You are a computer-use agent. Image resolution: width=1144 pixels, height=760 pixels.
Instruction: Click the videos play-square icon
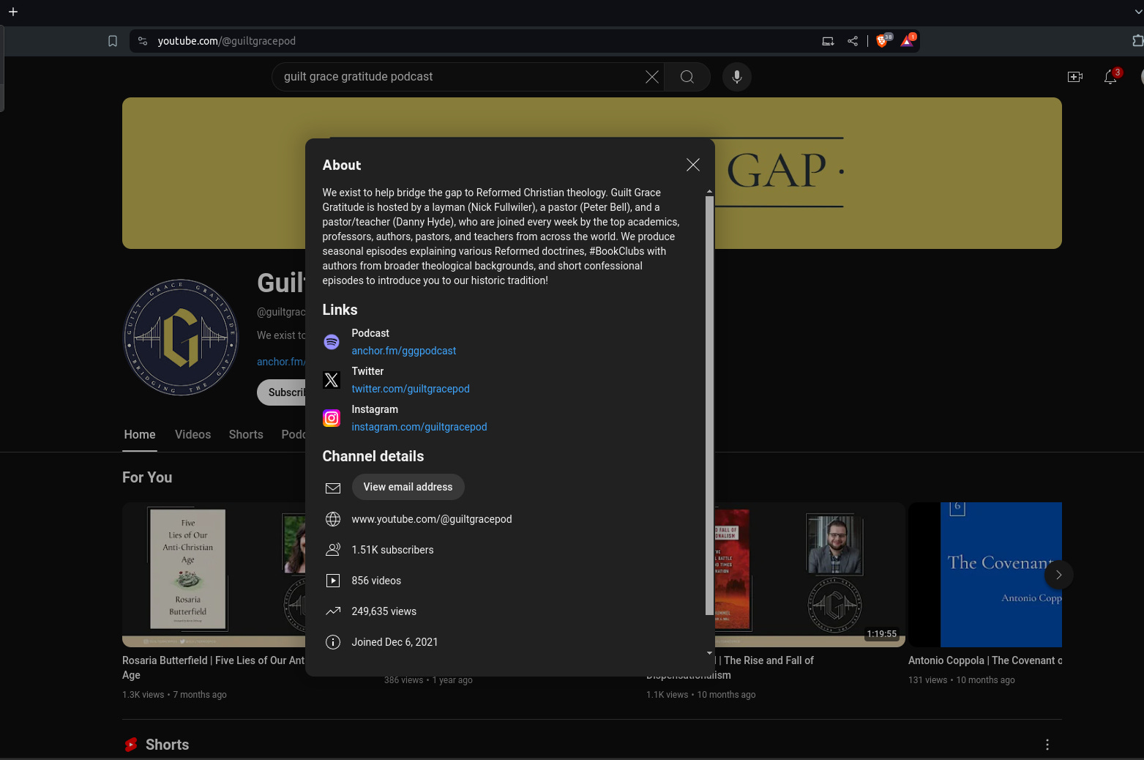pos(333,581)
